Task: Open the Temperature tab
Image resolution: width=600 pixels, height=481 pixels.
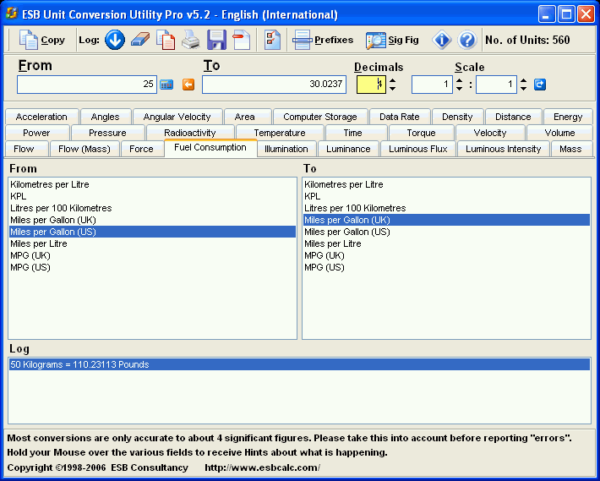Action: [280, 133]
